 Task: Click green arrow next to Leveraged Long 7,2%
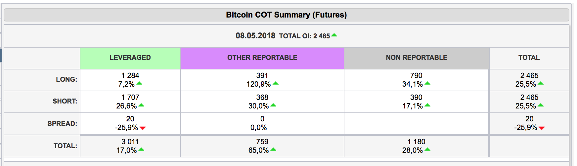pyautogui.click(x=139, y=83)
